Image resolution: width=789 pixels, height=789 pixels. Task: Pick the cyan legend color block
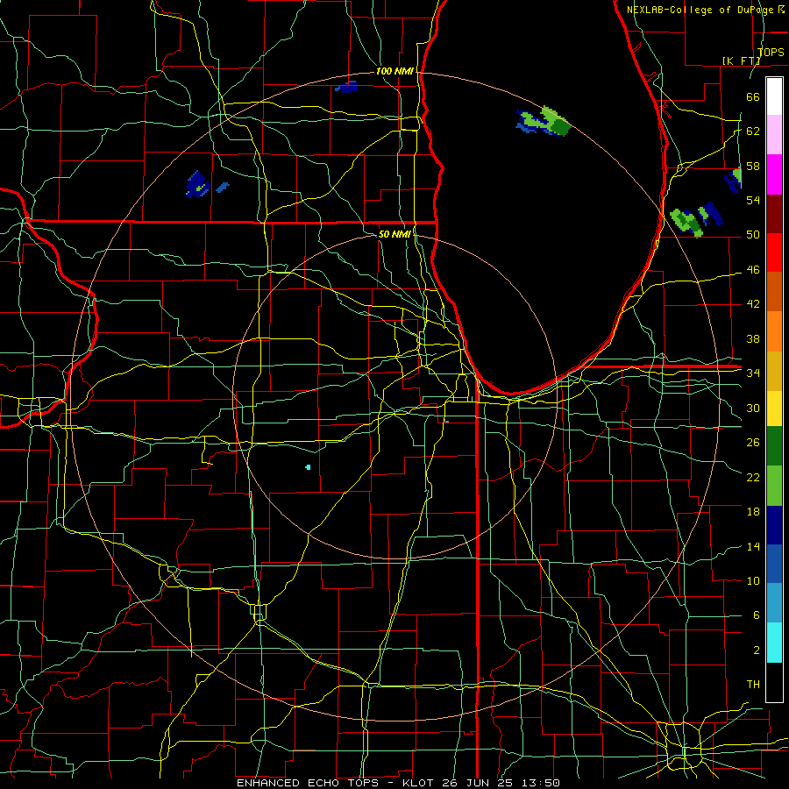pos(774,643)
